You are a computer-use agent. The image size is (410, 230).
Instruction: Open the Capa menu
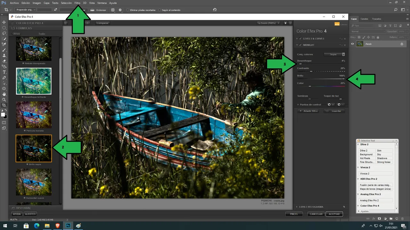46,3
